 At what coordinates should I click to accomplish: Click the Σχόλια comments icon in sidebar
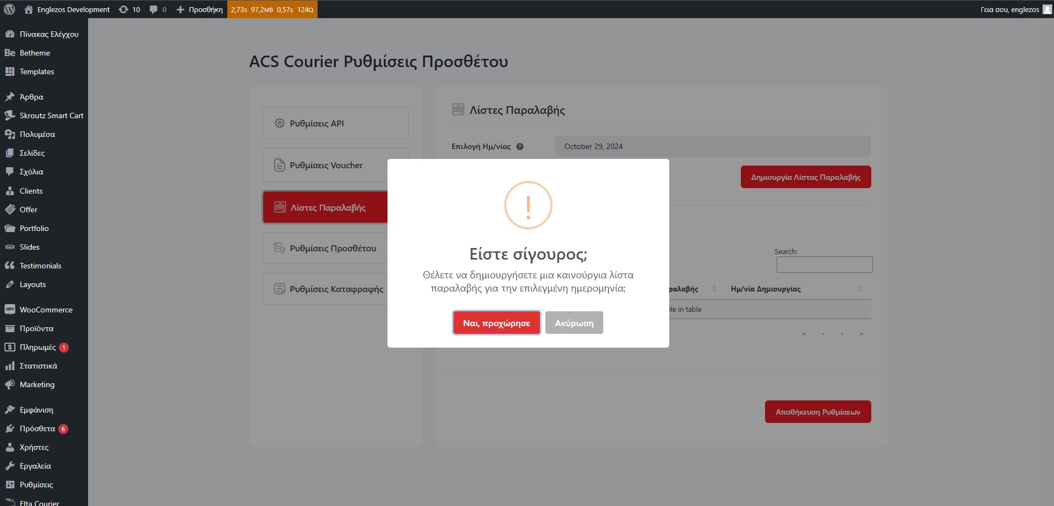pyautogui.click(x=10, y=172)
